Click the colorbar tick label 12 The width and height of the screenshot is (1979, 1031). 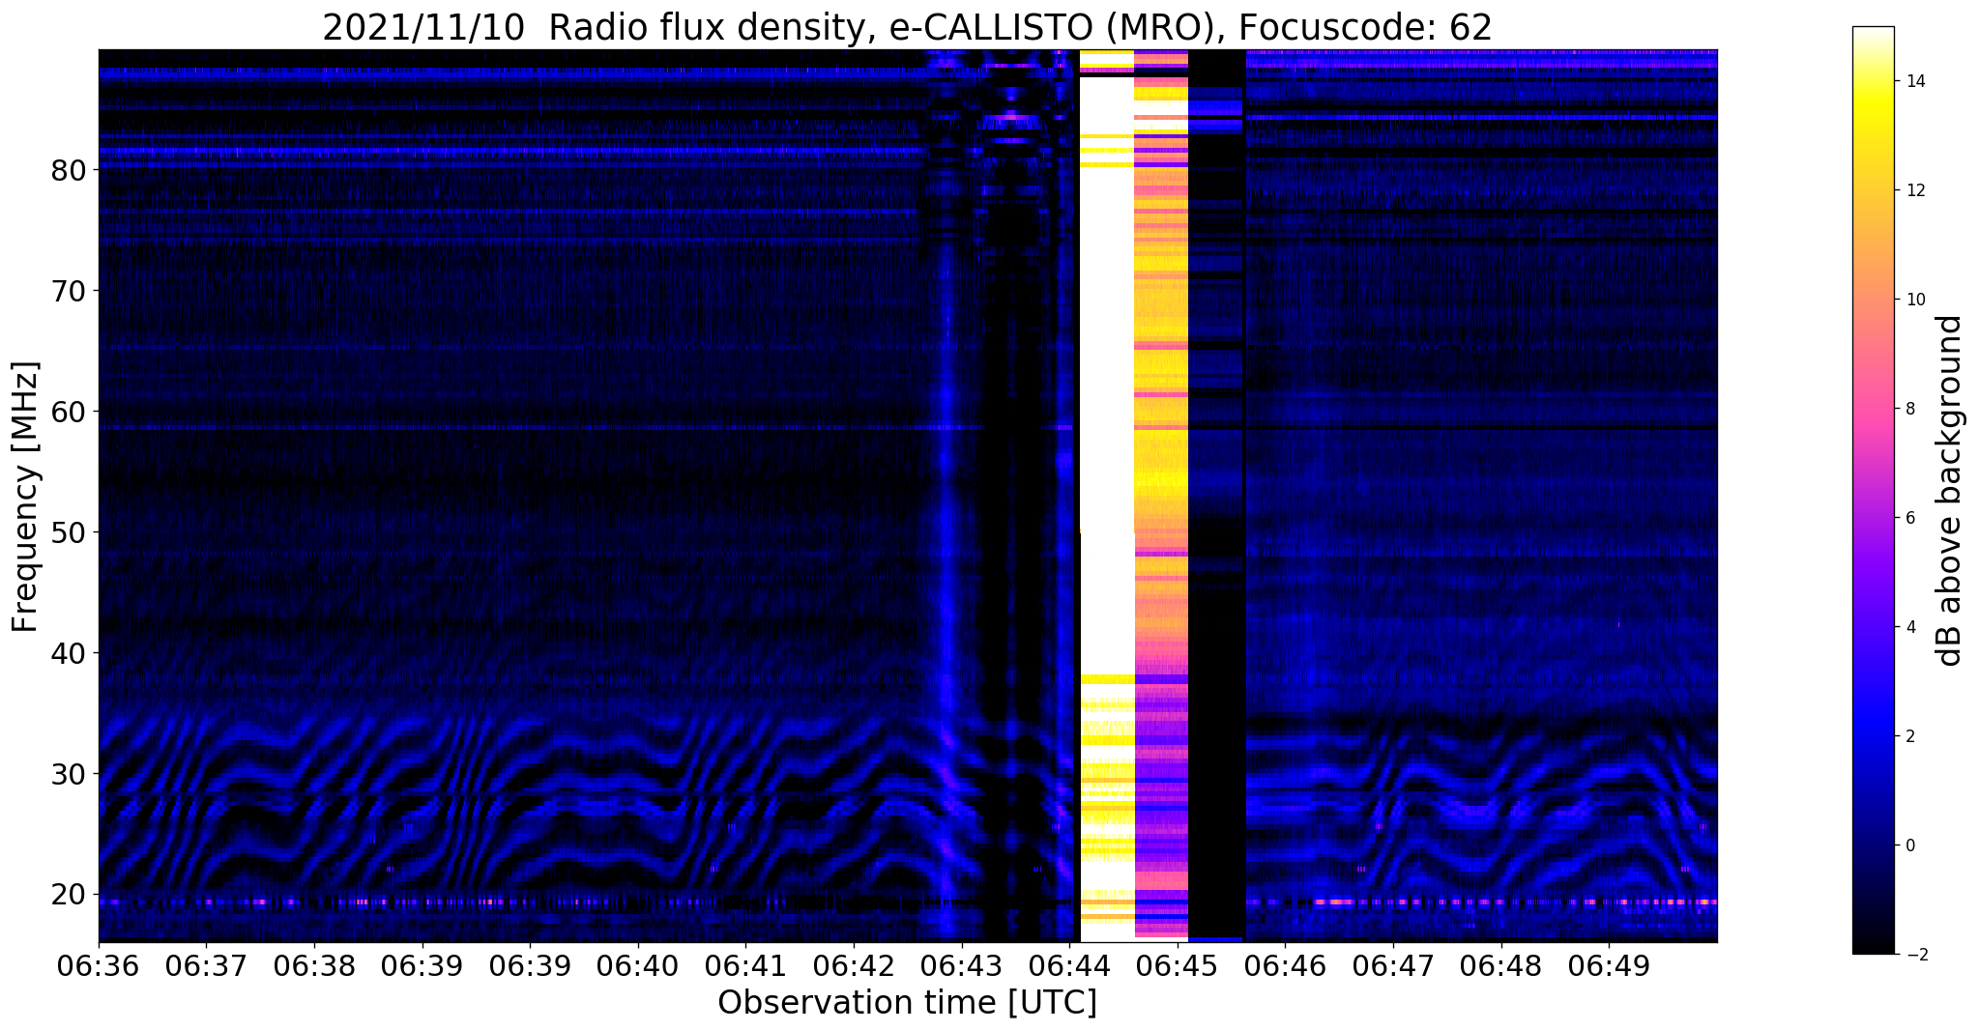coord(1914,190)
